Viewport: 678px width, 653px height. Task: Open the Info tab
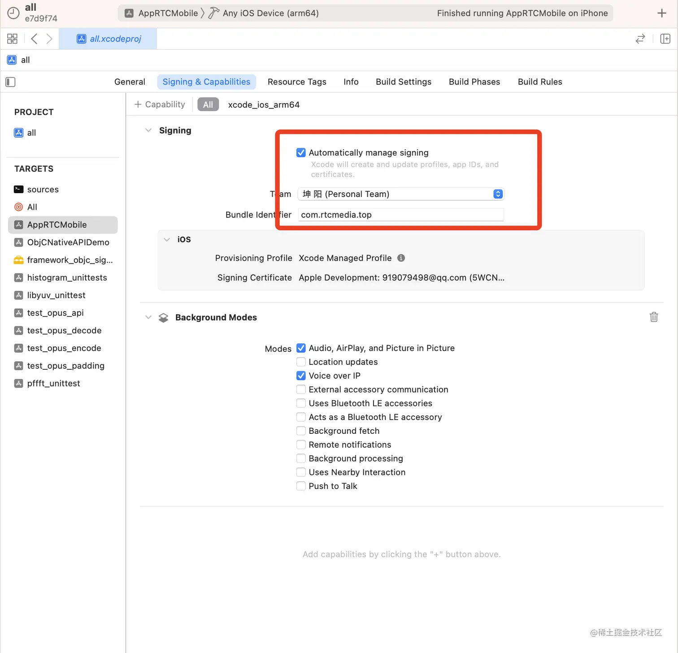coord(351,82)
